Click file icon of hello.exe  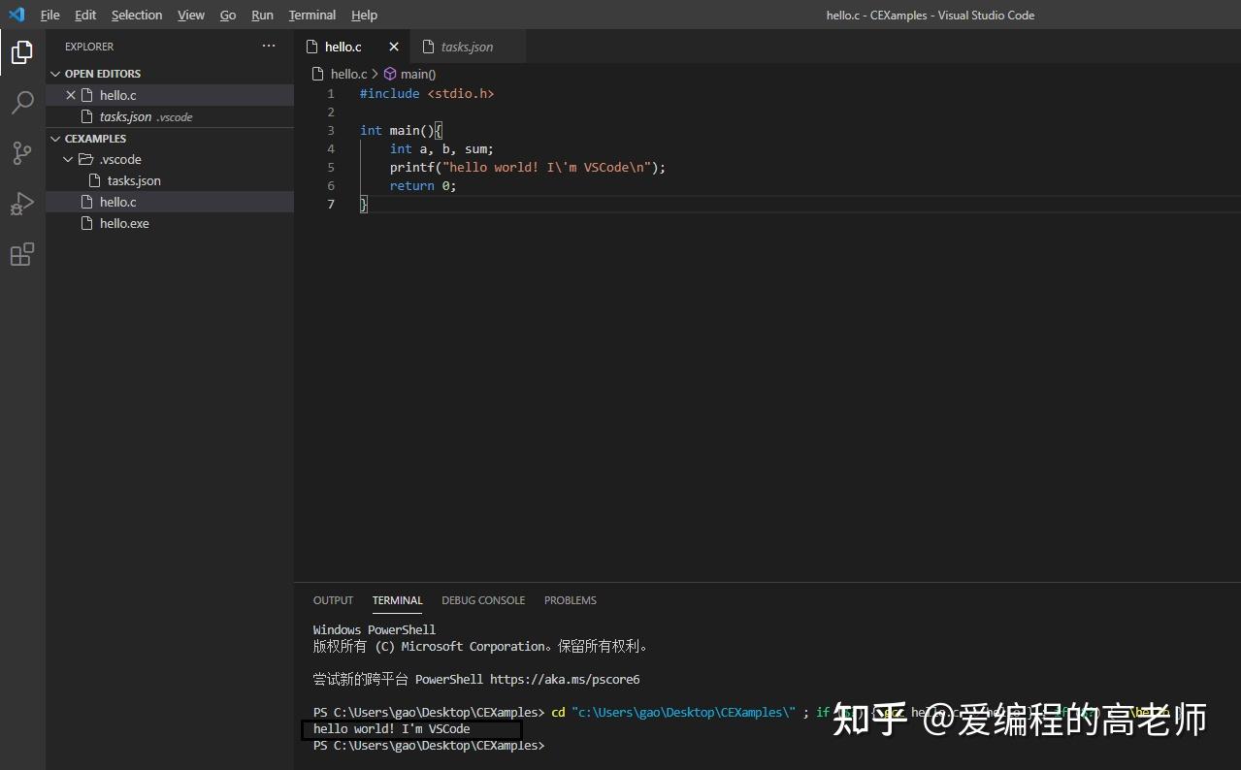88,223
